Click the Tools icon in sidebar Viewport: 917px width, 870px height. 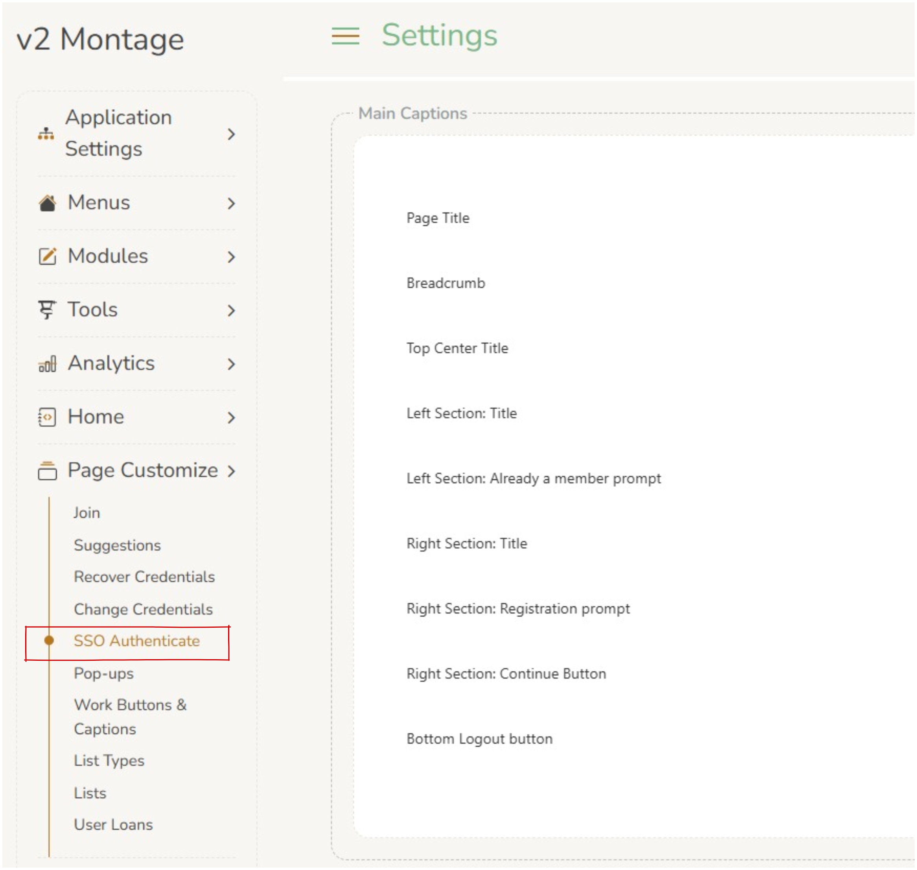pos(47,310)
